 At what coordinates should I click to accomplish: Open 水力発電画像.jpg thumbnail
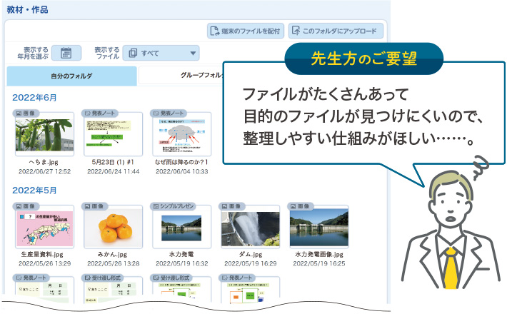(x=318, y=227)
